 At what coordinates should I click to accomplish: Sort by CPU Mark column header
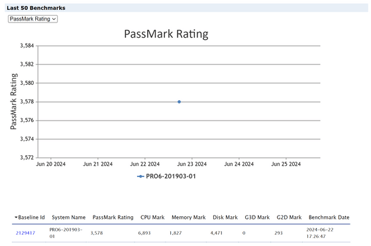pyautogui.click(x=152, y=217)
